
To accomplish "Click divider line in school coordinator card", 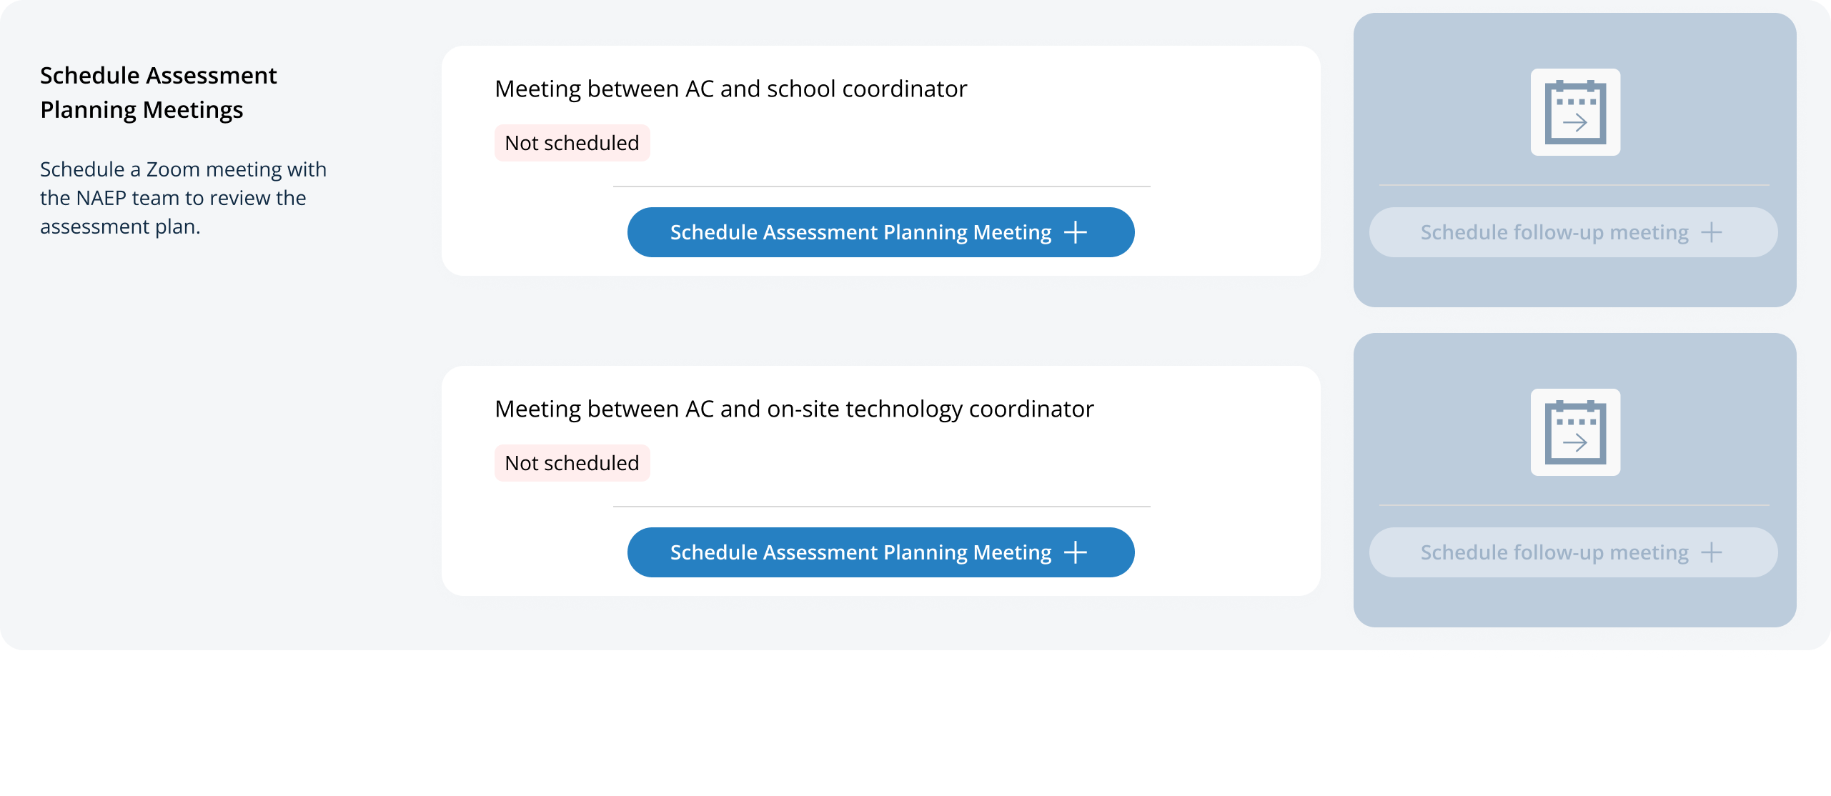I will (881, 186).
